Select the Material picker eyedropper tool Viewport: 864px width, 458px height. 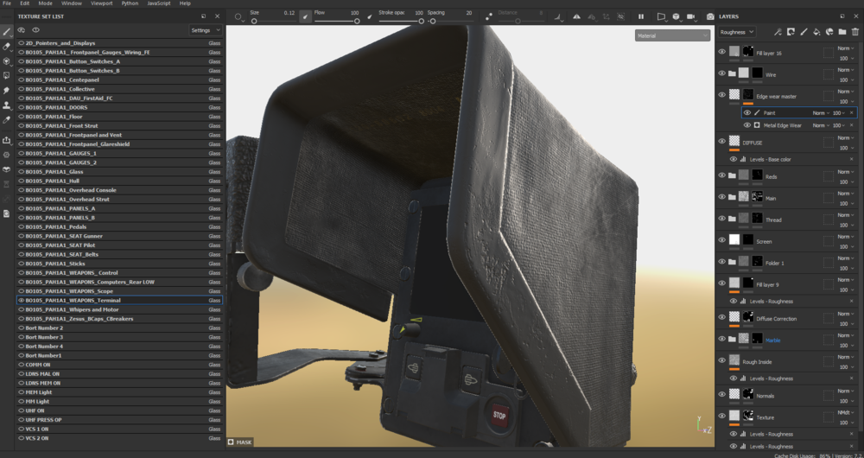[7, 119]
